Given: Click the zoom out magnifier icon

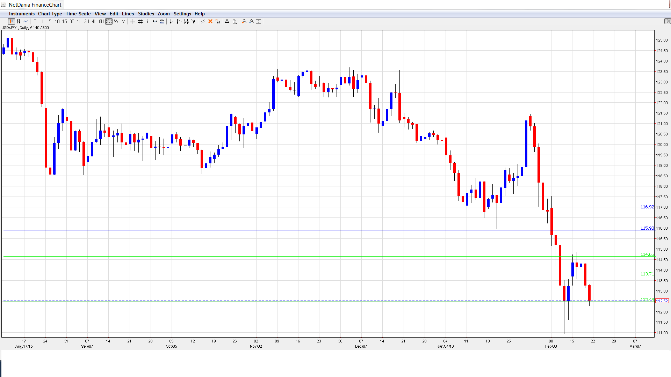Looking at the screenshot, I should pos(251,22).
